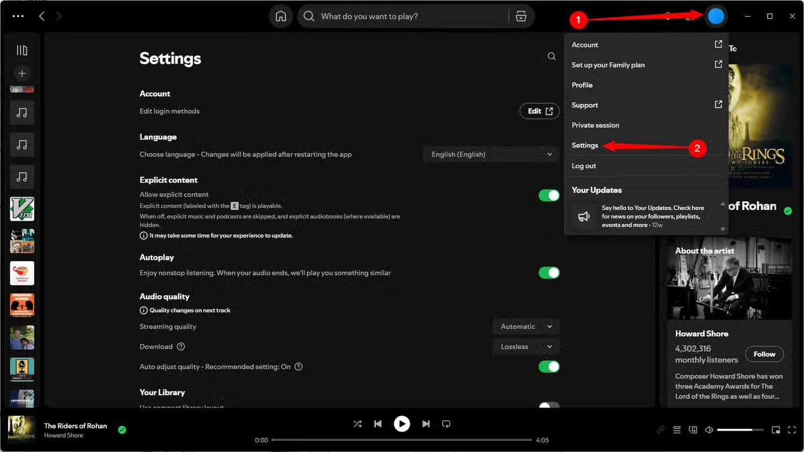Play the current track
This screenshot has width=804, height=452.
point(401,424)
